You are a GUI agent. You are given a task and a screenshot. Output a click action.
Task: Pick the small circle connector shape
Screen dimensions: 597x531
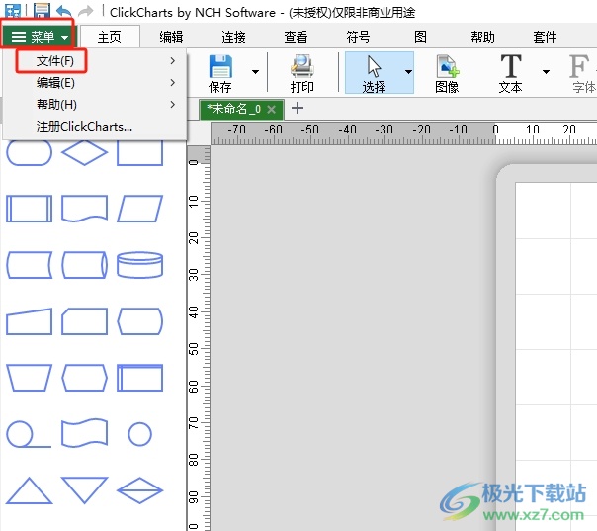139,434
